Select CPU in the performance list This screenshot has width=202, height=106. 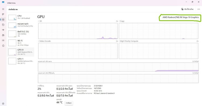tap(21, 17)
